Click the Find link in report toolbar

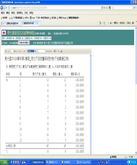[47, 51]
